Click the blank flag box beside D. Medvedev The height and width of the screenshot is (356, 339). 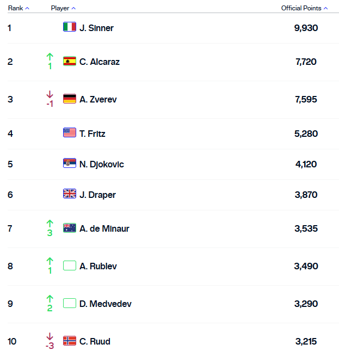pyautogui.click(x=69, y=303)
